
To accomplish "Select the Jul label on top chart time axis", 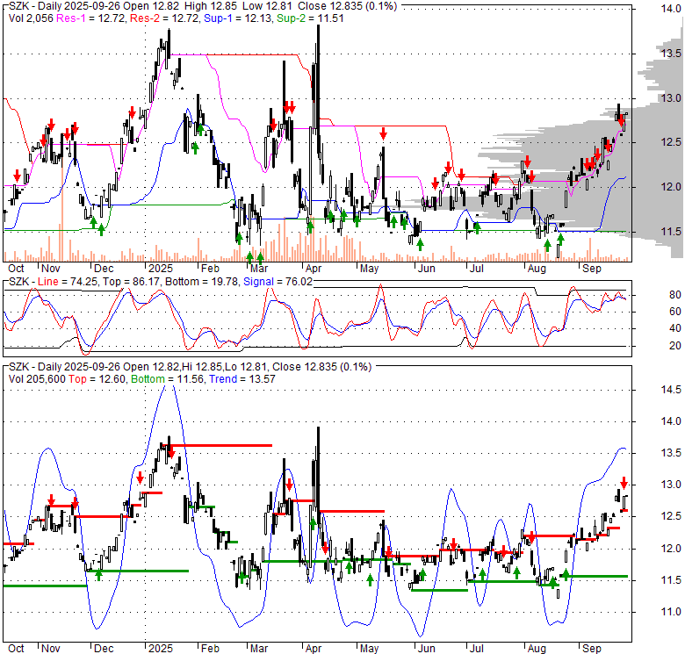I will (476, 269).
